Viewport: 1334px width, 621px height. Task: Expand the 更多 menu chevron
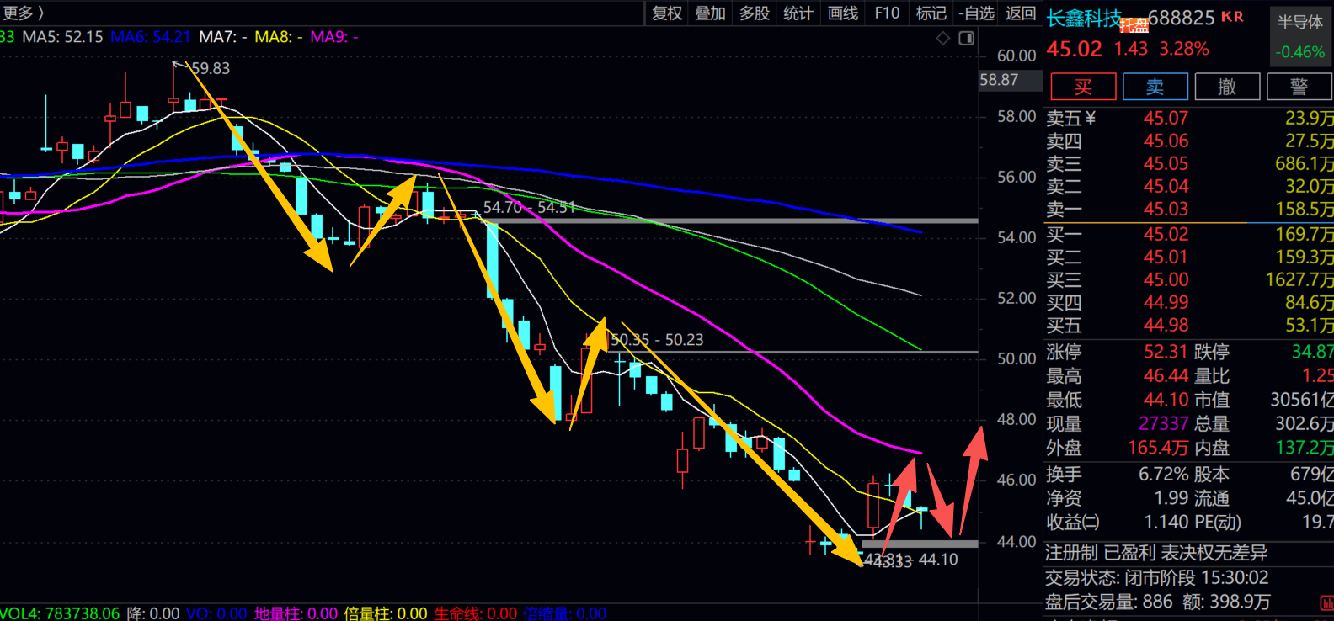(40, 13)
